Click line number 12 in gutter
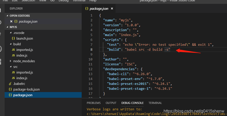Screen dimensions: 227x116 click(x=90, y=69)
